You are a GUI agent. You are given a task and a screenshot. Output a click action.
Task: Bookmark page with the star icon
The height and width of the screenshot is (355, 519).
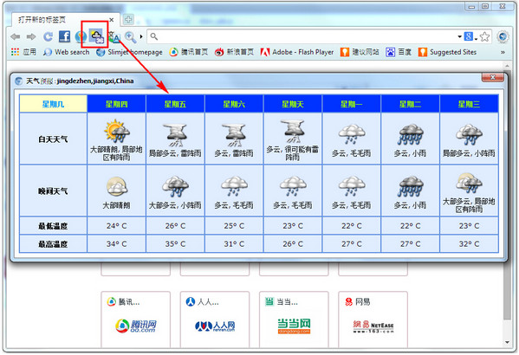(484, 36)
